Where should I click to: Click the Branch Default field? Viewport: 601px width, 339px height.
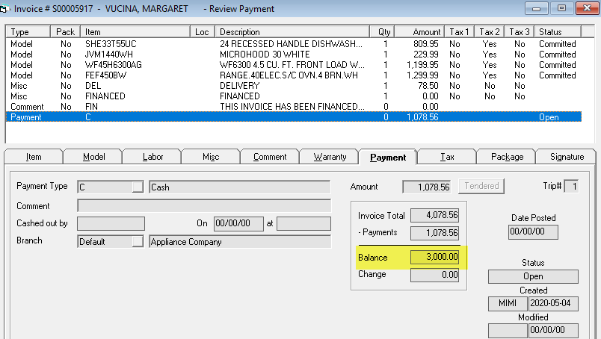(x=105, y=242)
